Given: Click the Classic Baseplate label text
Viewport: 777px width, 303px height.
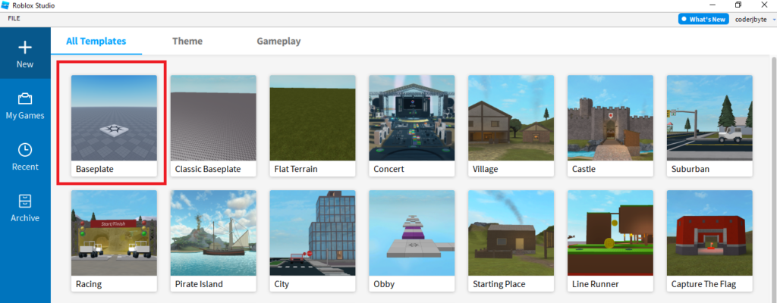Looking at the screenshot, I should click(x=208, y=170).
